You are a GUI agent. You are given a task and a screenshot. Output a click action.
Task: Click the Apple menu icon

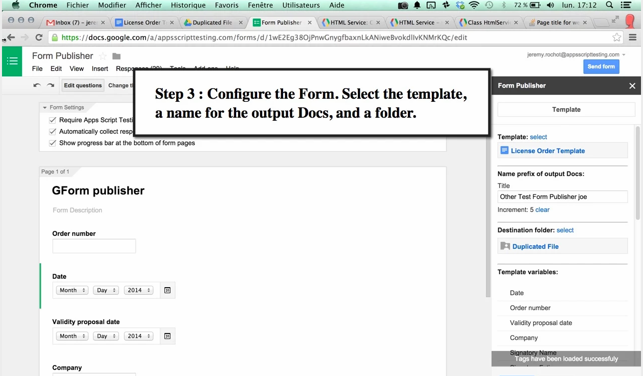pyautogui.click(x=15, y=5)
